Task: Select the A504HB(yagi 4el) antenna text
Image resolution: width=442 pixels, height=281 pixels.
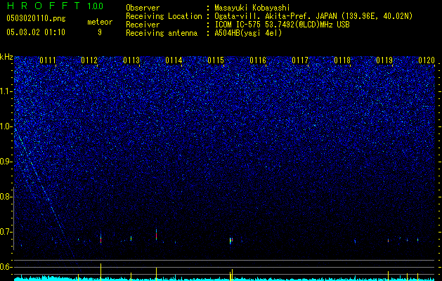Action: [248, 33]
